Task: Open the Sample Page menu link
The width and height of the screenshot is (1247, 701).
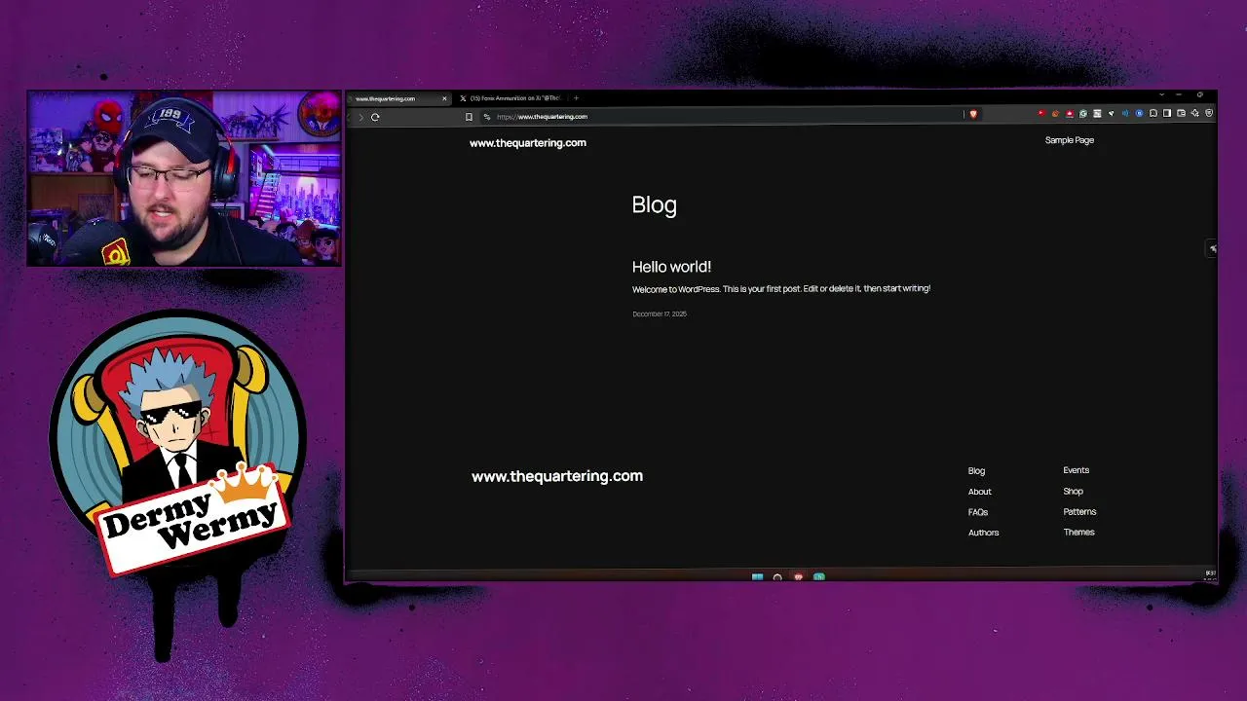Action: pos(1070,140)
